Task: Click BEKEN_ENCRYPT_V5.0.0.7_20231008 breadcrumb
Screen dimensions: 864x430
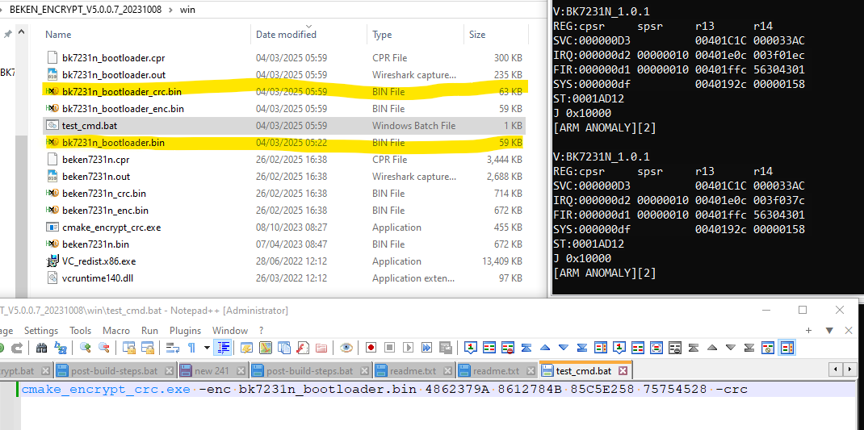Action: [x=86, y=10]
